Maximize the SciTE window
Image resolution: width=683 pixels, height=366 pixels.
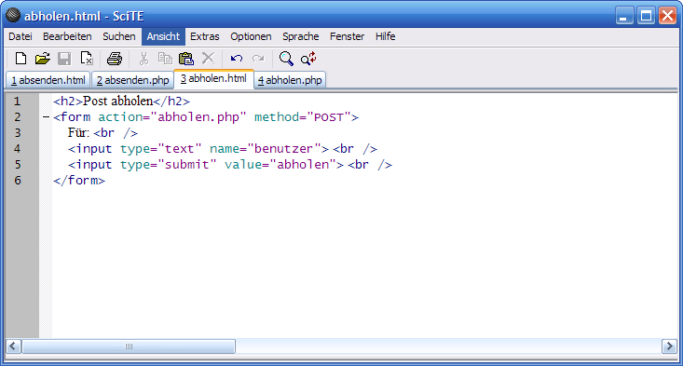646,16
